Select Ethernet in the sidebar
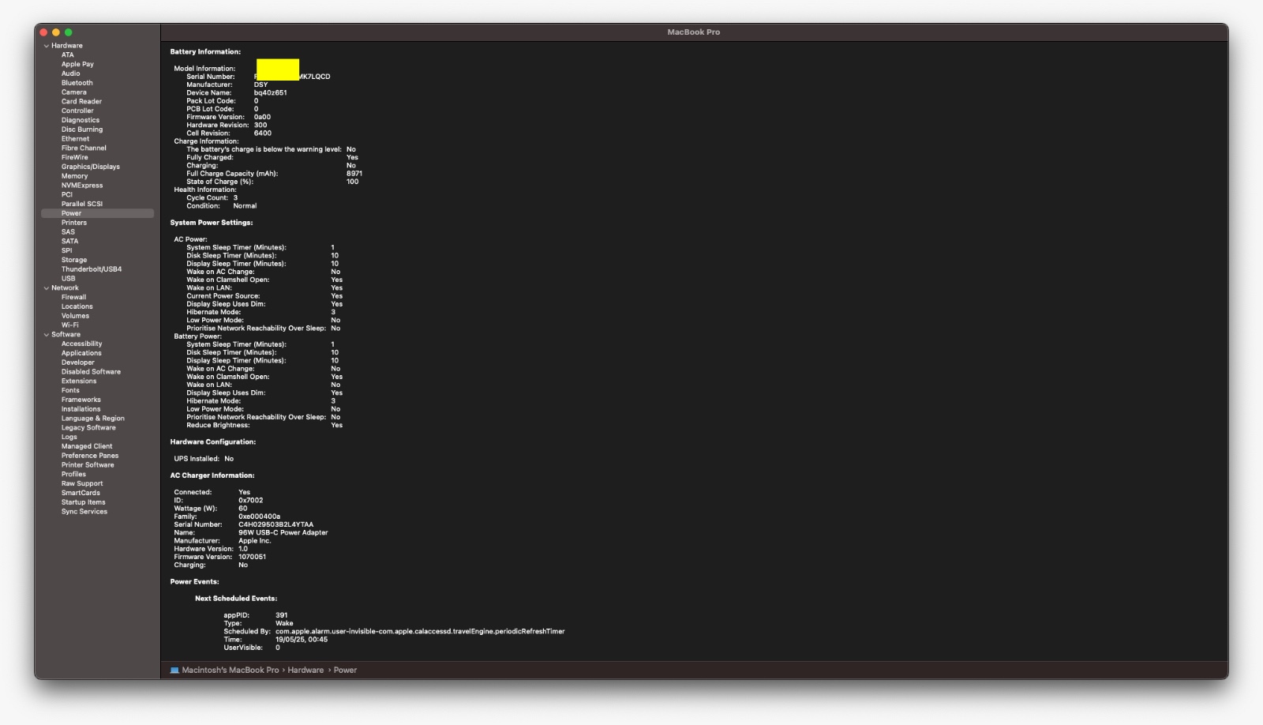1263x725 pixels. 76,139
